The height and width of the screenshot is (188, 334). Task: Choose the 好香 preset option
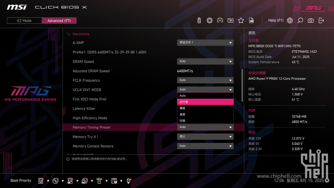(x=205, y=120)
